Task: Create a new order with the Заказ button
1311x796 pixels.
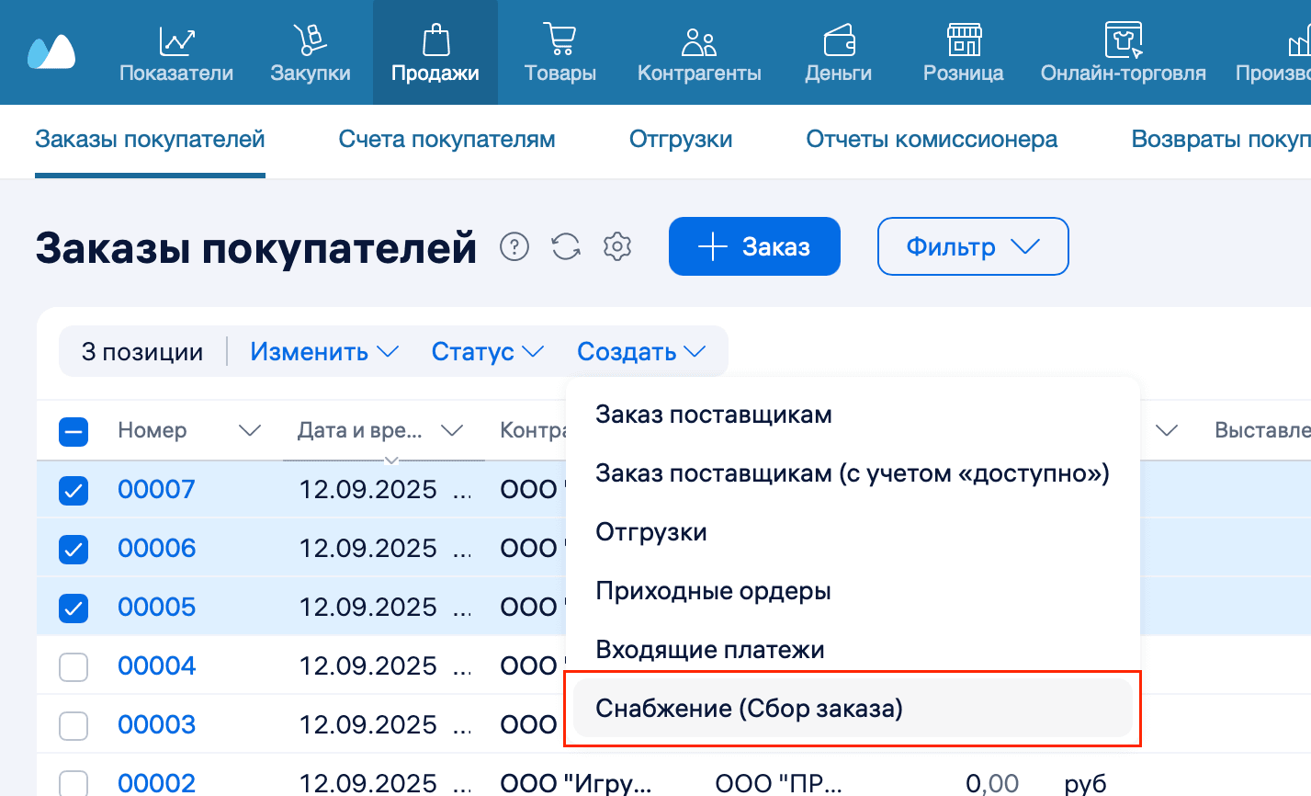Action: click(x=753, y=246)
